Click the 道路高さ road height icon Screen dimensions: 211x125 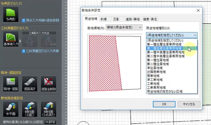[x=29, y=83]
